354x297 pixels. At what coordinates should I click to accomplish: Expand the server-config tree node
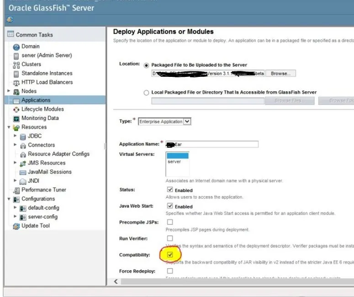coord(15,216)
